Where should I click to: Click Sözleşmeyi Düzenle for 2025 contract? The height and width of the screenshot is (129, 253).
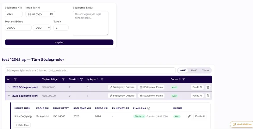(122, 96)
